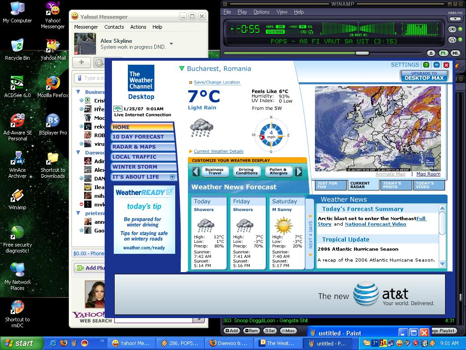
Task: Click the ZoneAlarm tray icon
Action: coord(384,343)
